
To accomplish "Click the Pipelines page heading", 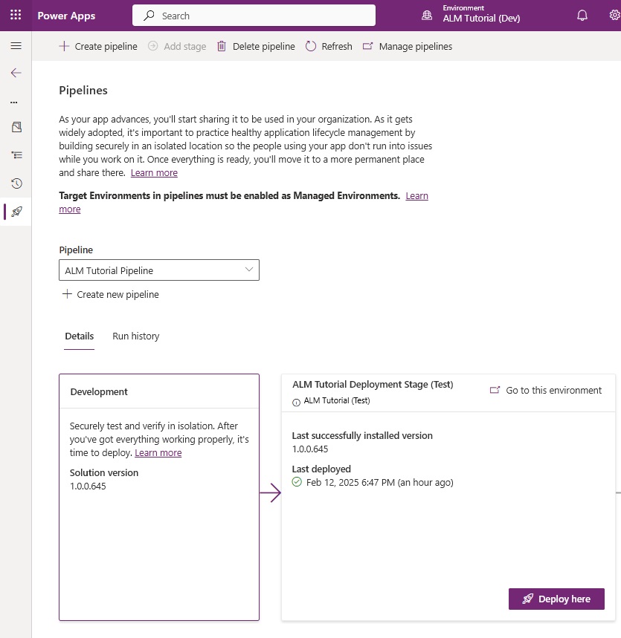I will (x=83, y=91).
